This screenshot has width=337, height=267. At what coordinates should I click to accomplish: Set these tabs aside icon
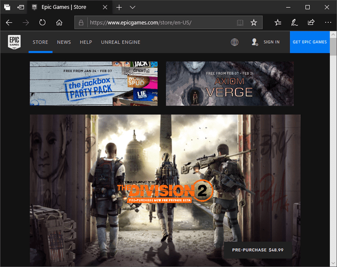coord(21,7)
